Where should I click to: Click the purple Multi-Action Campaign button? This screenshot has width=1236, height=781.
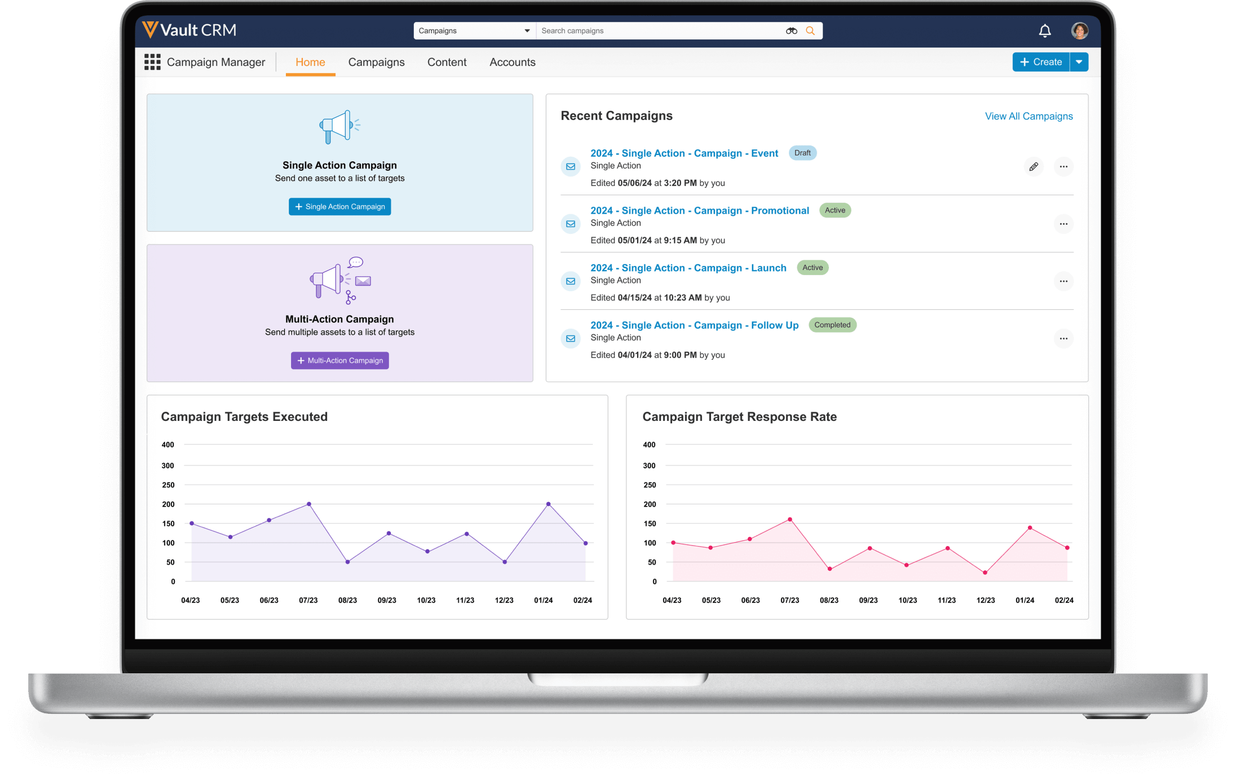click(339, 361)
